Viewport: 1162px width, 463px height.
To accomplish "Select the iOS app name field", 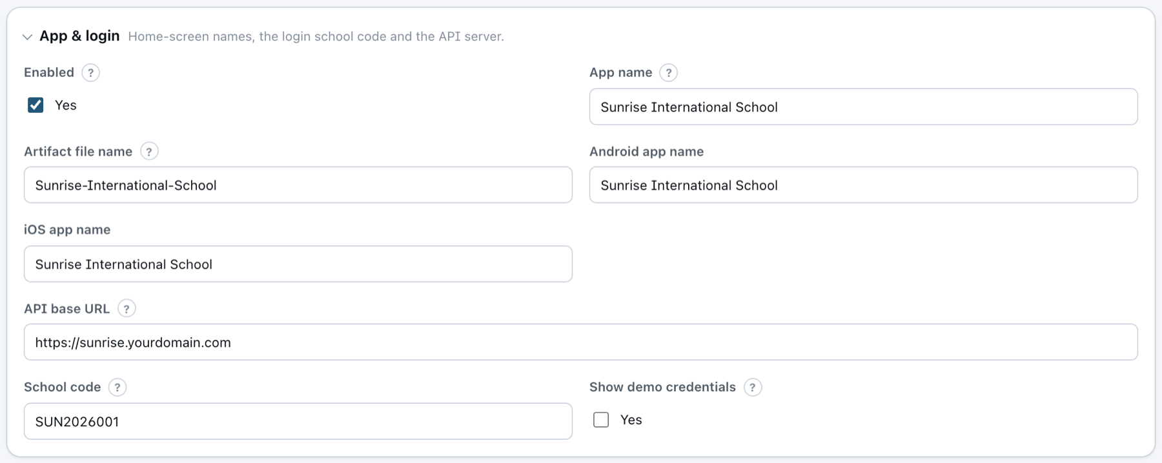I will tap(298, 264).
